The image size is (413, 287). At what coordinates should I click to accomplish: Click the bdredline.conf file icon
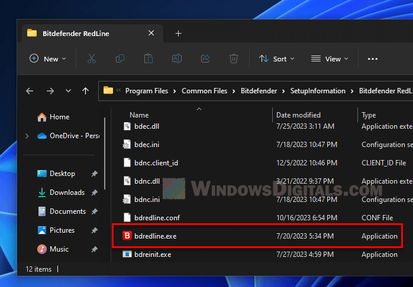127,218
